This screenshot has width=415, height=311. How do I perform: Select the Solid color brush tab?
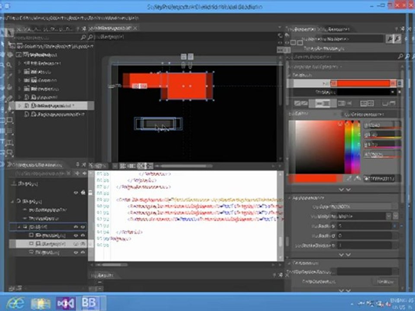coord(322,103)
